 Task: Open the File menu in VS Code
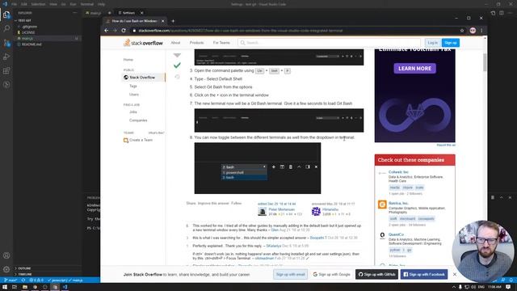(14, 4)
